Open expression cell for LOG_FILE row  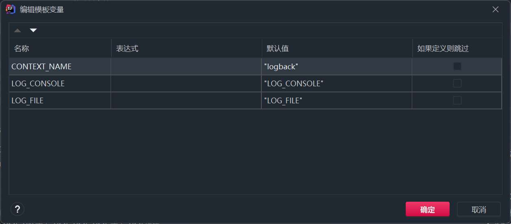pyautogui.click(x=186, y=100)
